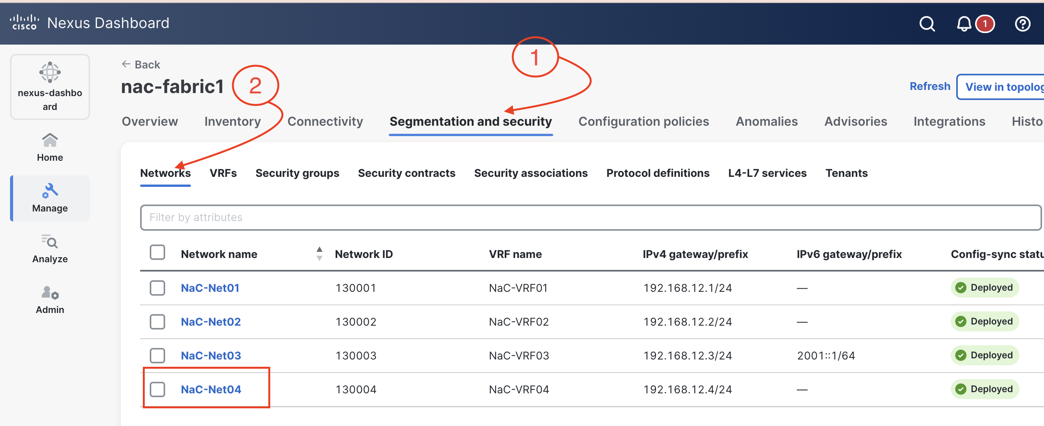The image size is (1044, 426).
Task: Open the Protocol definitions sub-tab
Action: click(x=658, y=173)
